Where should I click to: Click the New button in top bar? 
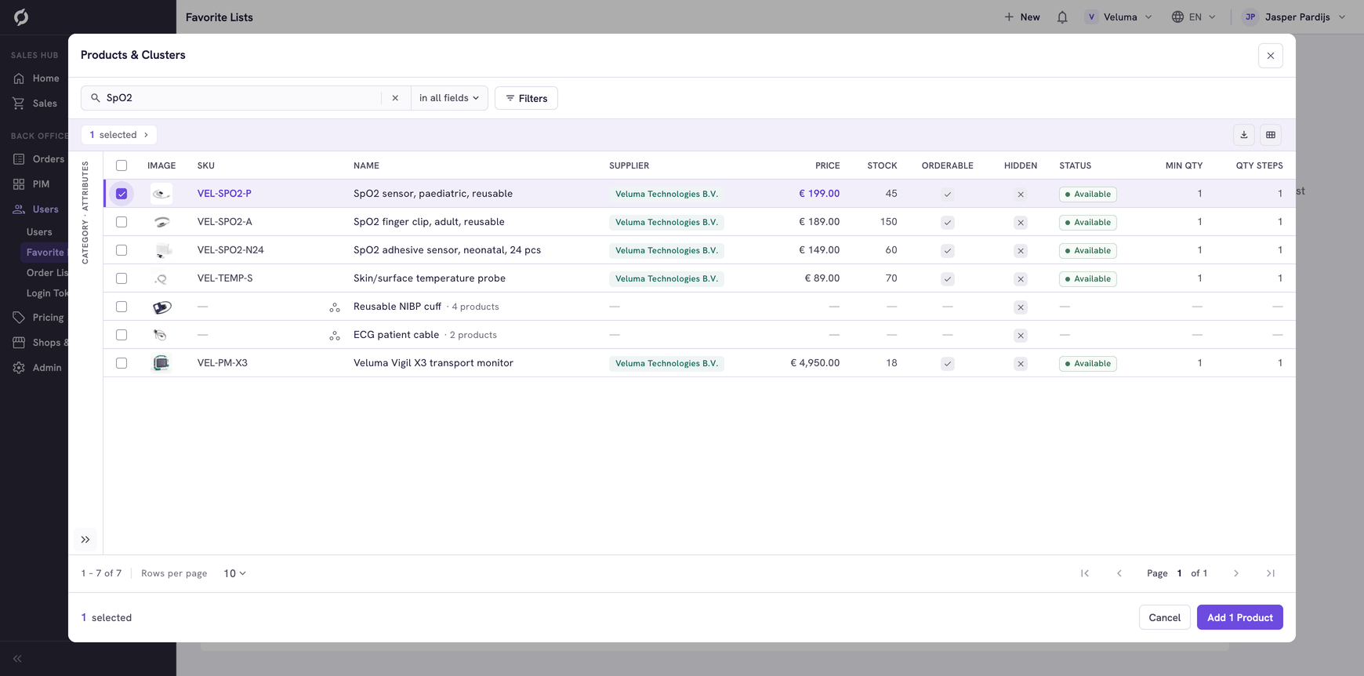pos(1022,17)
